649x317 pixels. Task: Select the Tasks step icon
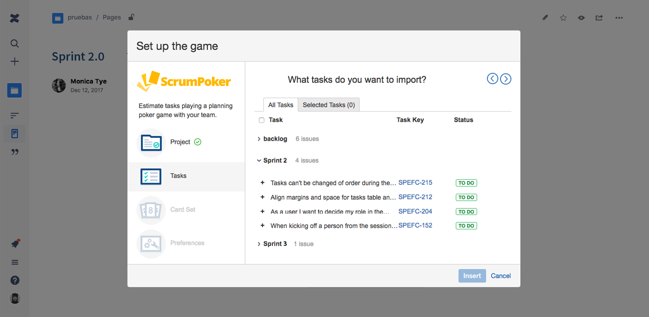[x=151, y=176]
